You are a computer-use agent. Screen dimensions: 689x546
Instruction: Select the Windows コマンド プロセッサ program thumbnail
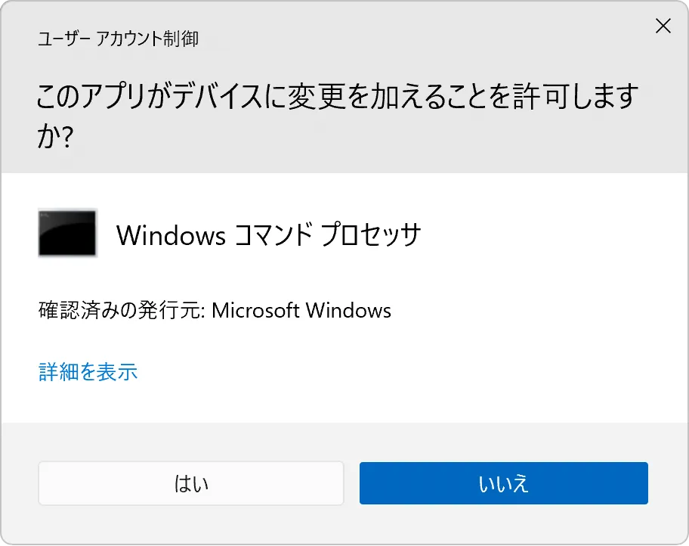pos(67,233)
